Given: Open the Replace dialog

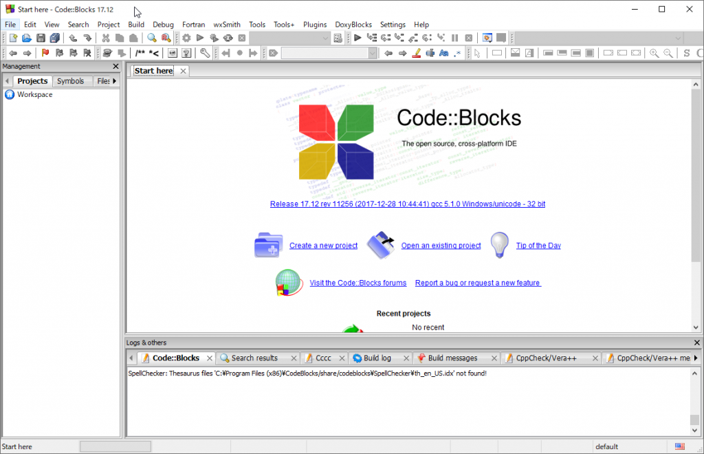Looking at the screenshot, I should pos(166,39).
